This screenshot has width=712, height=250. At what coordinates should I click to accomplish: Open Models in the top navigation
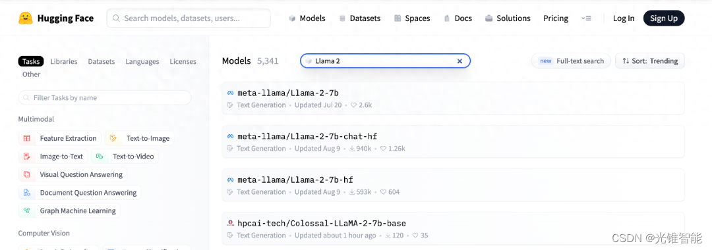(307, 18)
